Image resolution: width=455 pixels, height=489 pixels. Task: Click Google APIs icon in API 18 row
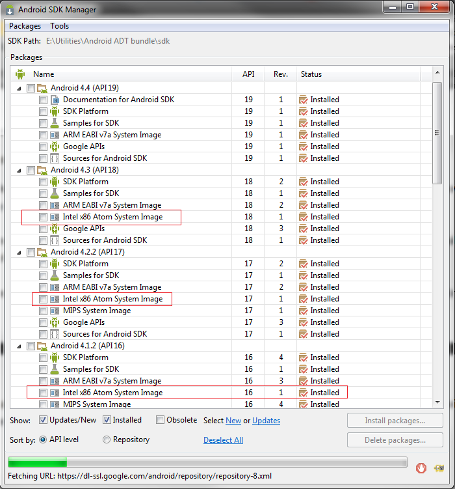click(55, 229)
